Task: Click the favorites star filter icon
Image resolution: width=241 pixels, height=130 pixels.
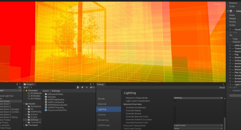Action: 87,87
